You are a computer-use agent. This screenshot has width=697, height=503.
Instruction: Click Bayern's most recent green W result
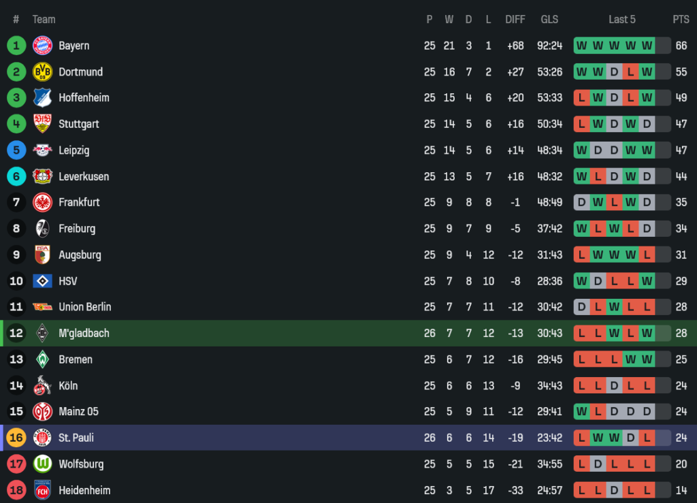point(647,46)
